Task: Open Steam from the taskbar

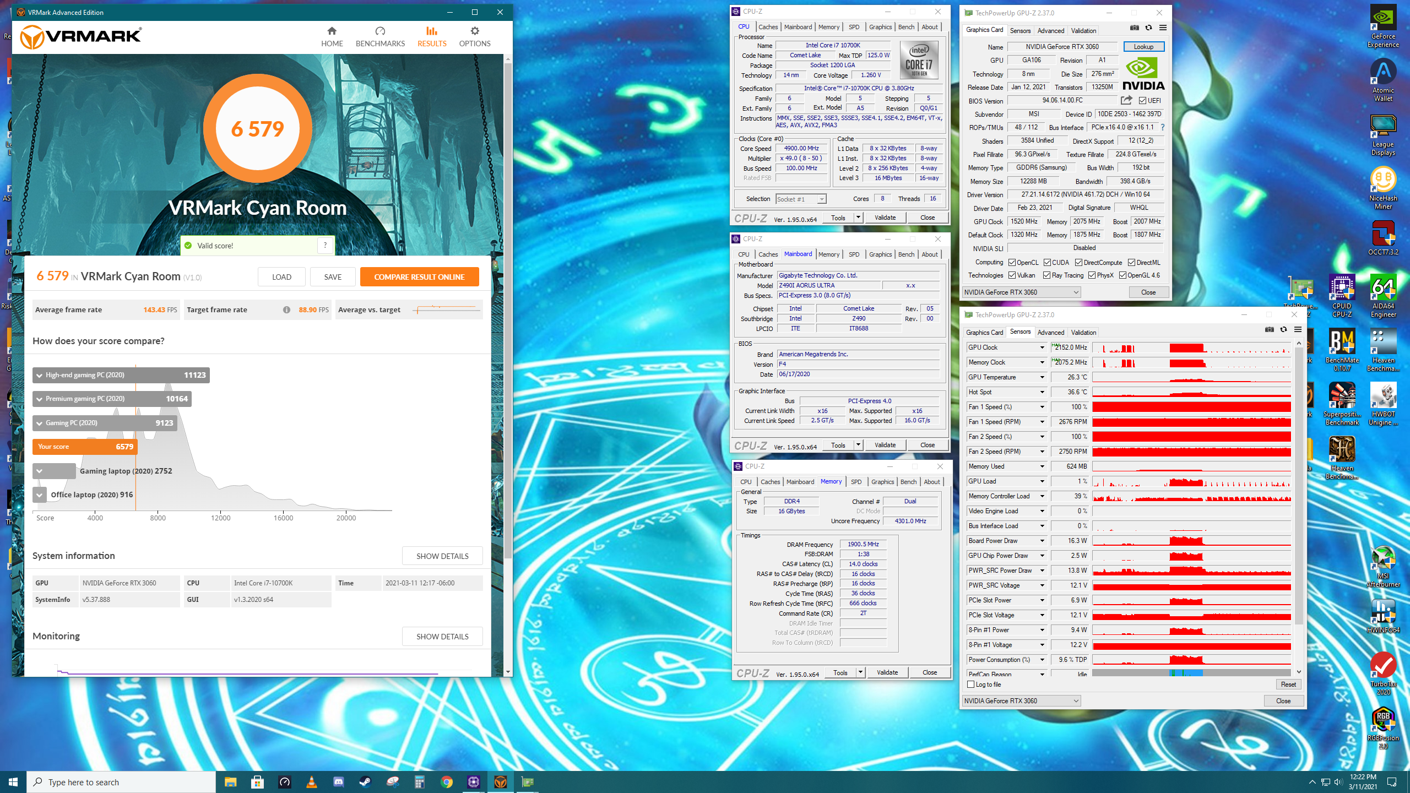Action: coord(365,782)
